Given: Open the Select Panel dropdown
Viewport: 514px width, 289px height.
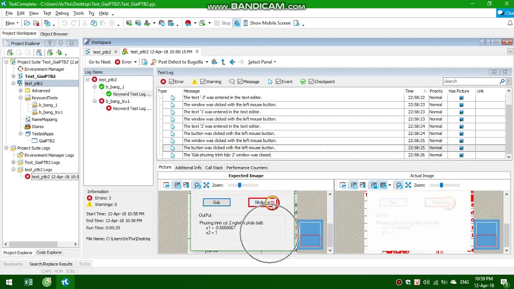Looking at the screenshot, I should (x=262, y=62).
